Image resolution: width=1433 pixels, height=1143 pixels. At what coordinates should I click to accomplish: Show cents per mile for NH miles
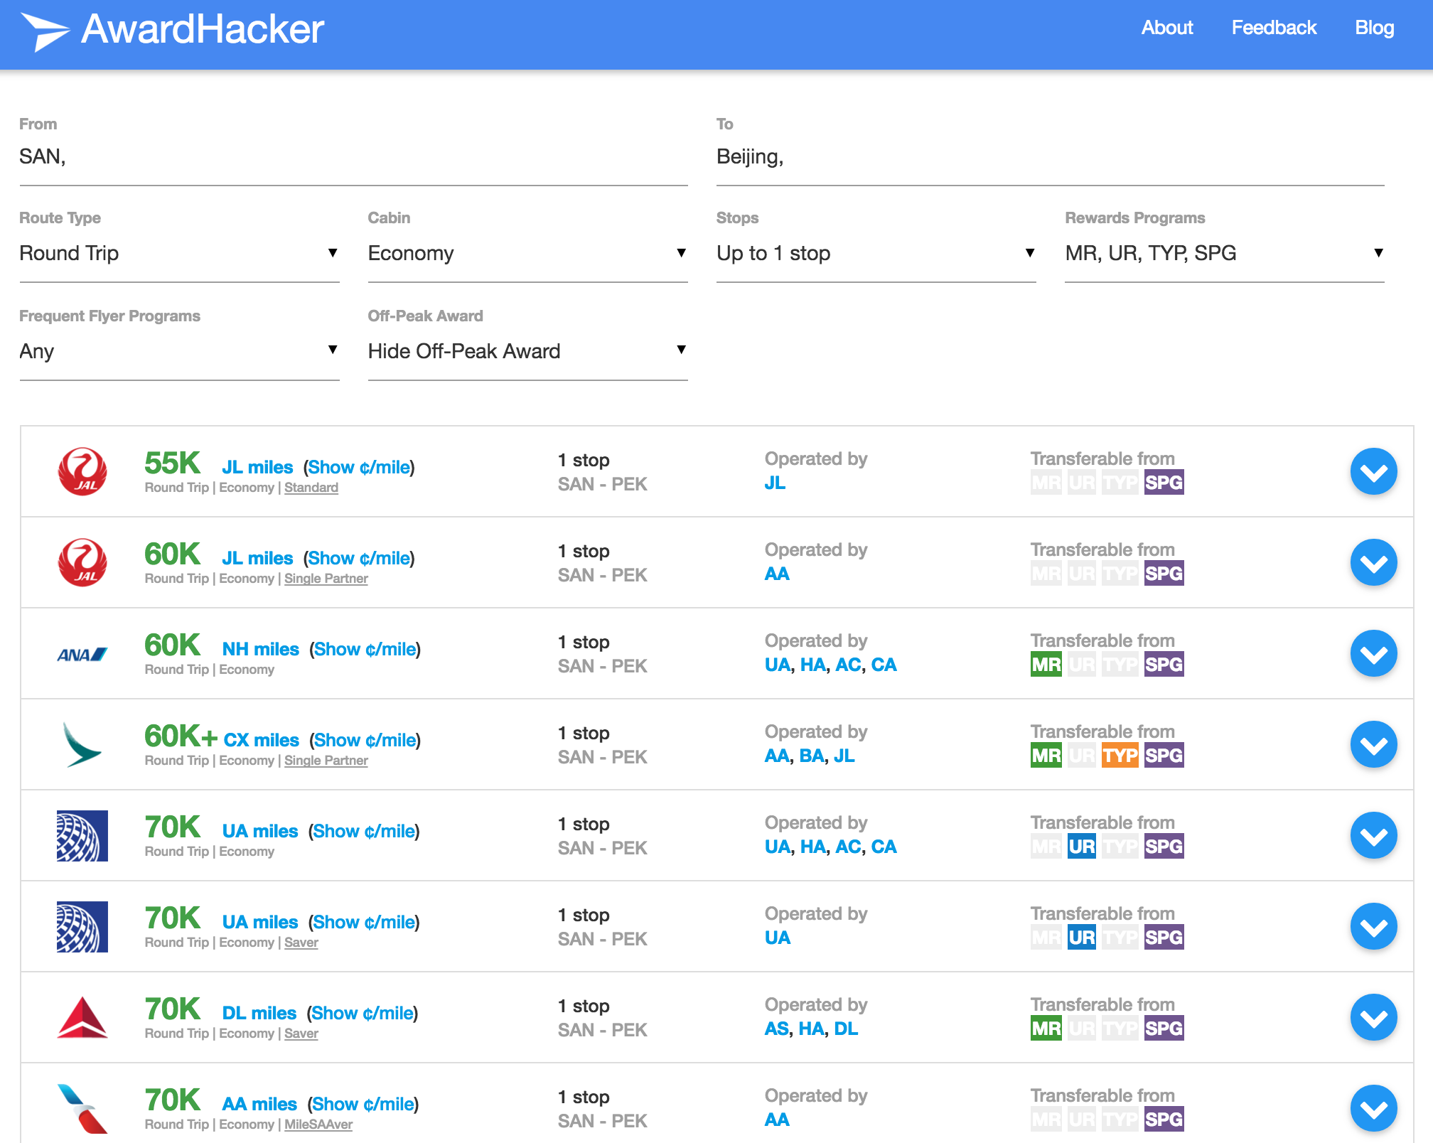[x=365, y=649]
